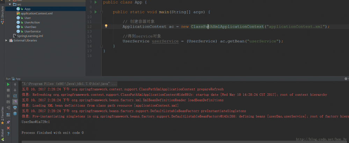Select UserDao class in tree
Viewport: 349px width, 143px height.
30,27
